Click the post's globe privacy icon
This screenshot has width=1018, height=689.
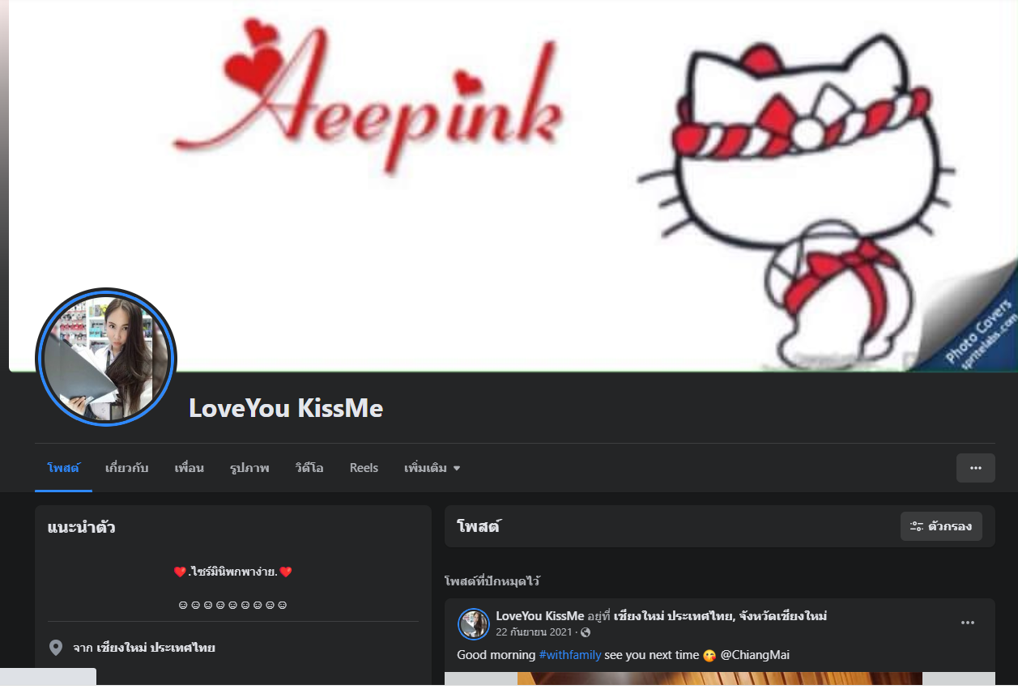tap(586, 632)
